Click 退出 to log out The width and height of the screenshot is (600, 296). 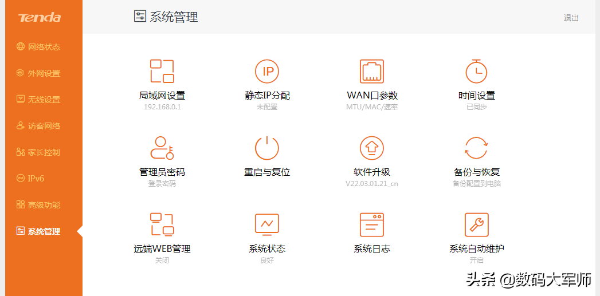[x=571, y=18]
